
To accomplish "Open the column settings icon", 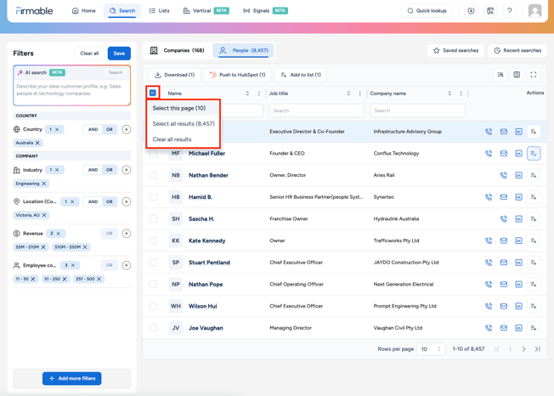I will pos(517,75).
